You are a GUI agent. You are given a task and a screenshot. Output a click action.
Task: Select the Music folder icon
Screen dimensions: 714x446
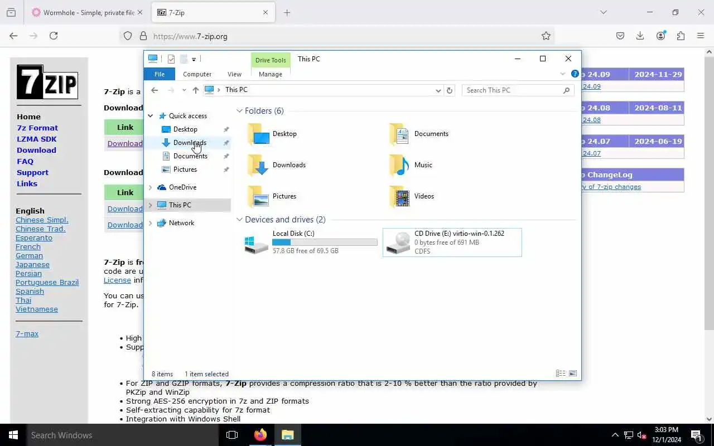(399, 165)
